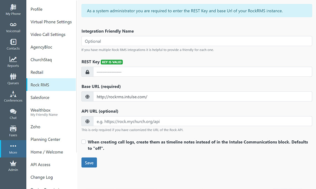Open Conferences
The width and height of the screenshot is (316, 189).
click(13, 97)
